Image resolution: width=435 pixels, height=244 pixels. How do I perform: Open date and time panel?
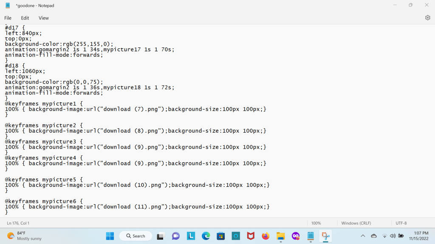pos(418,236)
